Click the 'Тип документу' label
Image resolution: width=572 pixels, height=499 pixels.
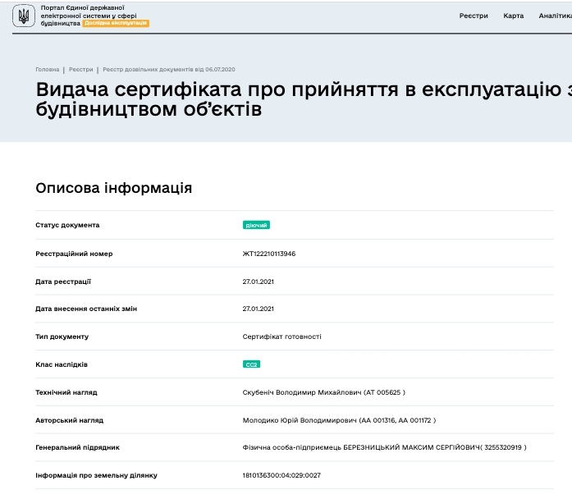coord(62,336)
